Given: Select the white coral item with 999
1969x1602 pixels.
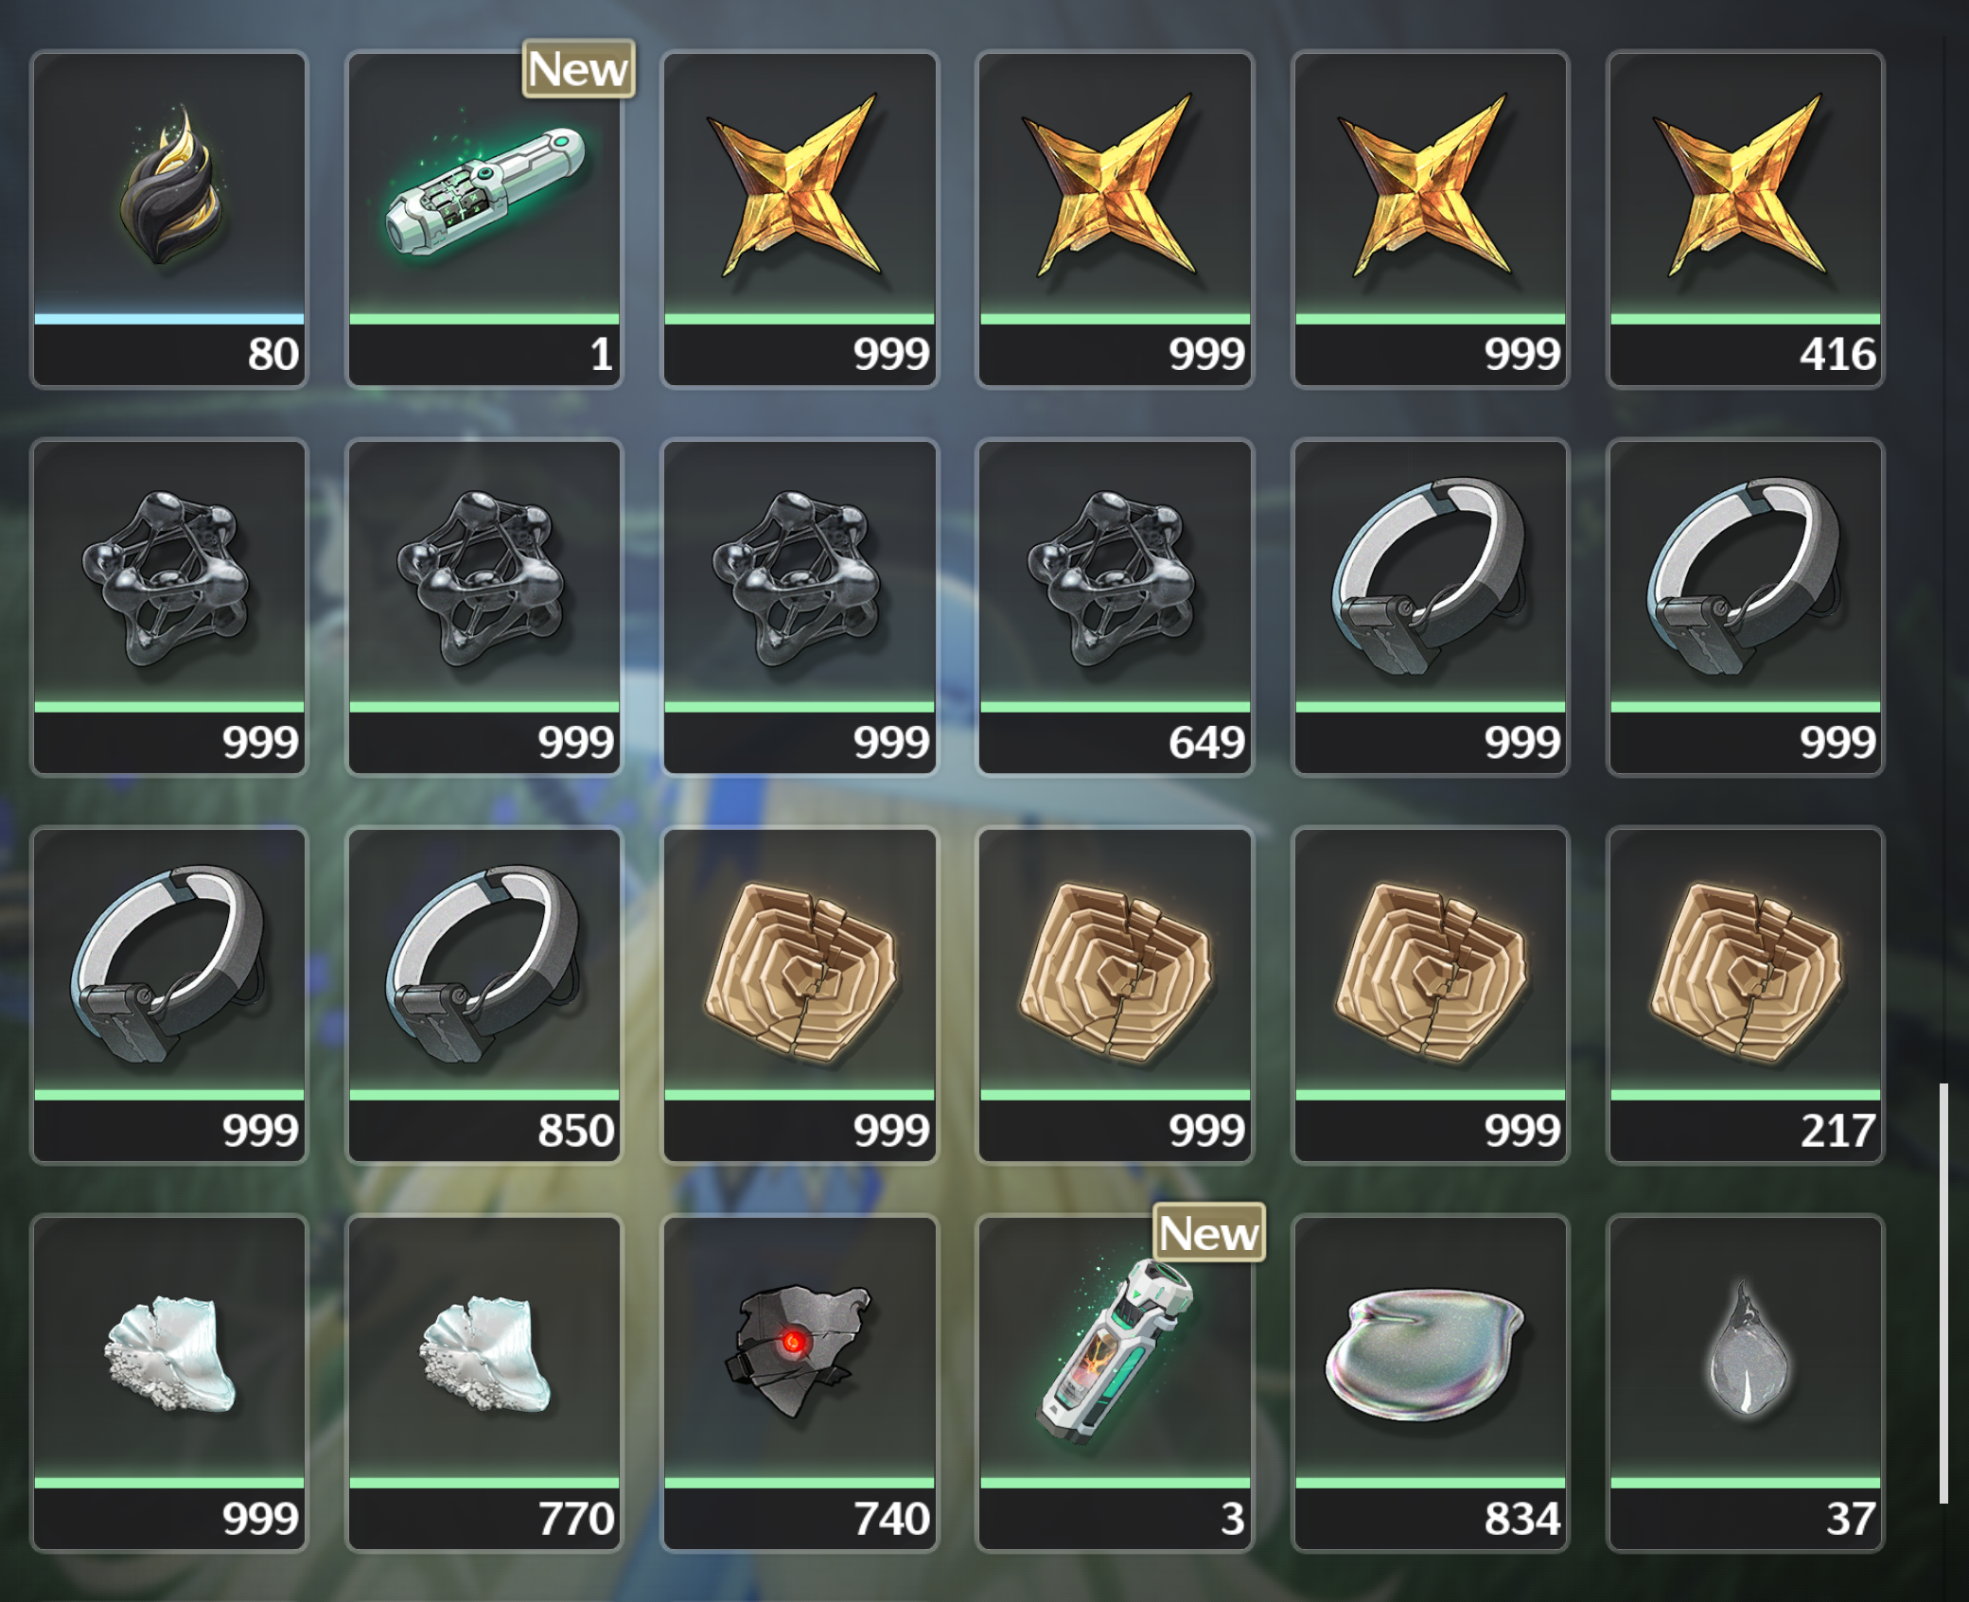Looking at the screenshot, I should (169, 1383).
